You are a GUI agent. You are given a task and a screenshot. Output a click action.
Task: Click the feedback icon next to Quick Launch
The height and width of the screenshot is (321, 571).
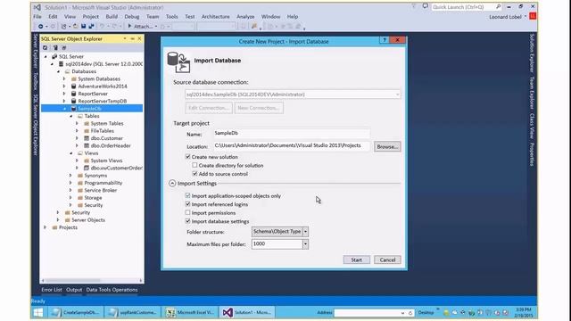[x=425, y=6]
